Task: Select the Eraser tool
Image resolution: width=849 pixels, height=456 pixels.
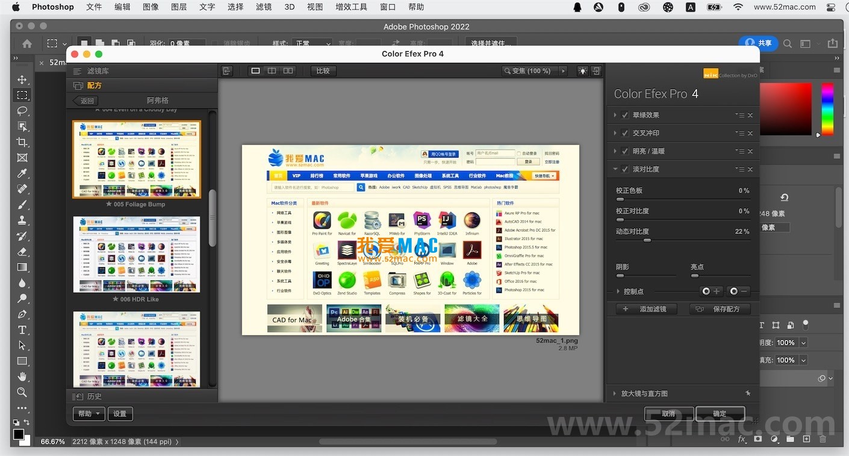Action: (x=22, y=251)
